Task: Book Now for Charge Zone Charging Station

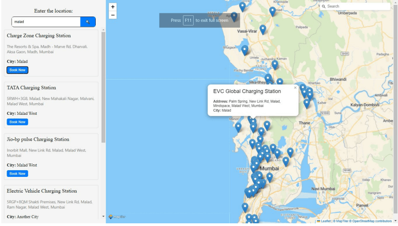Action: pyautogui.click(x=17, y=70)
